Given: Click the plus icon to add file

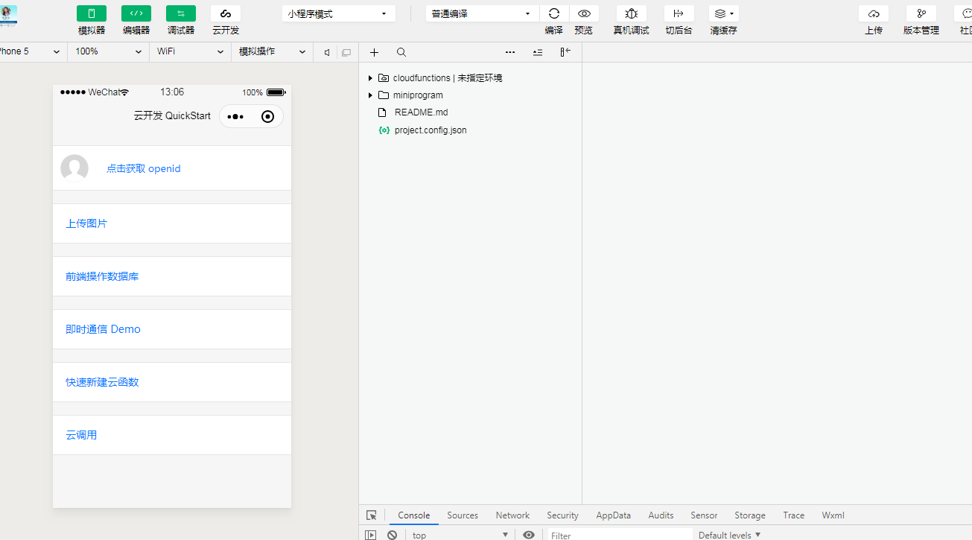Looking at the screenshot, I should click(x=374, y=52).
